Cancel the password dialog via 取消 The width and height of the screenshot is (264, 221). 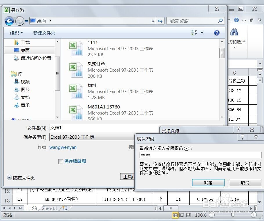[x=245, y=183]
